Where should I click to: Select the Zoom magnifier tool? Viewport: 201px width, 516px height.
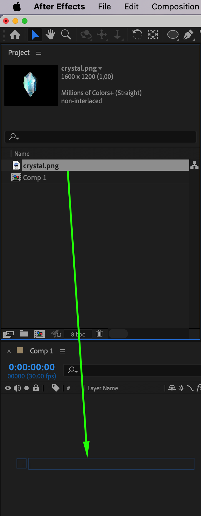tap(66, 34)
